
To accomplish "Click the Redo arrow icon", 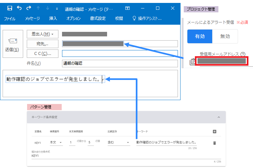I will pyautogui.click(x=29, y=8).
